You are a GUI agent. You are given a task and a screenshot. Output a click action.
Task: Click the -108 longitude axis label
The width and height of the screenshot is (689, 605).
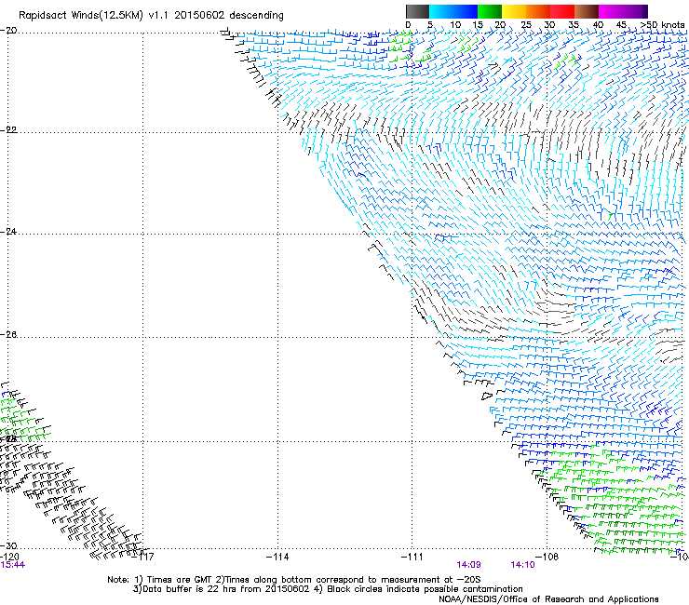tap(547, 557)
